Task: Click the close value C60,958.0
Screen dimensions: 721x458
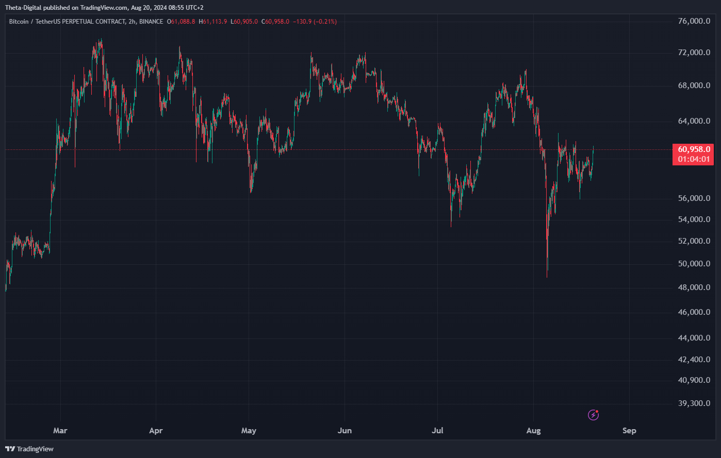Action: click(275, 22)
